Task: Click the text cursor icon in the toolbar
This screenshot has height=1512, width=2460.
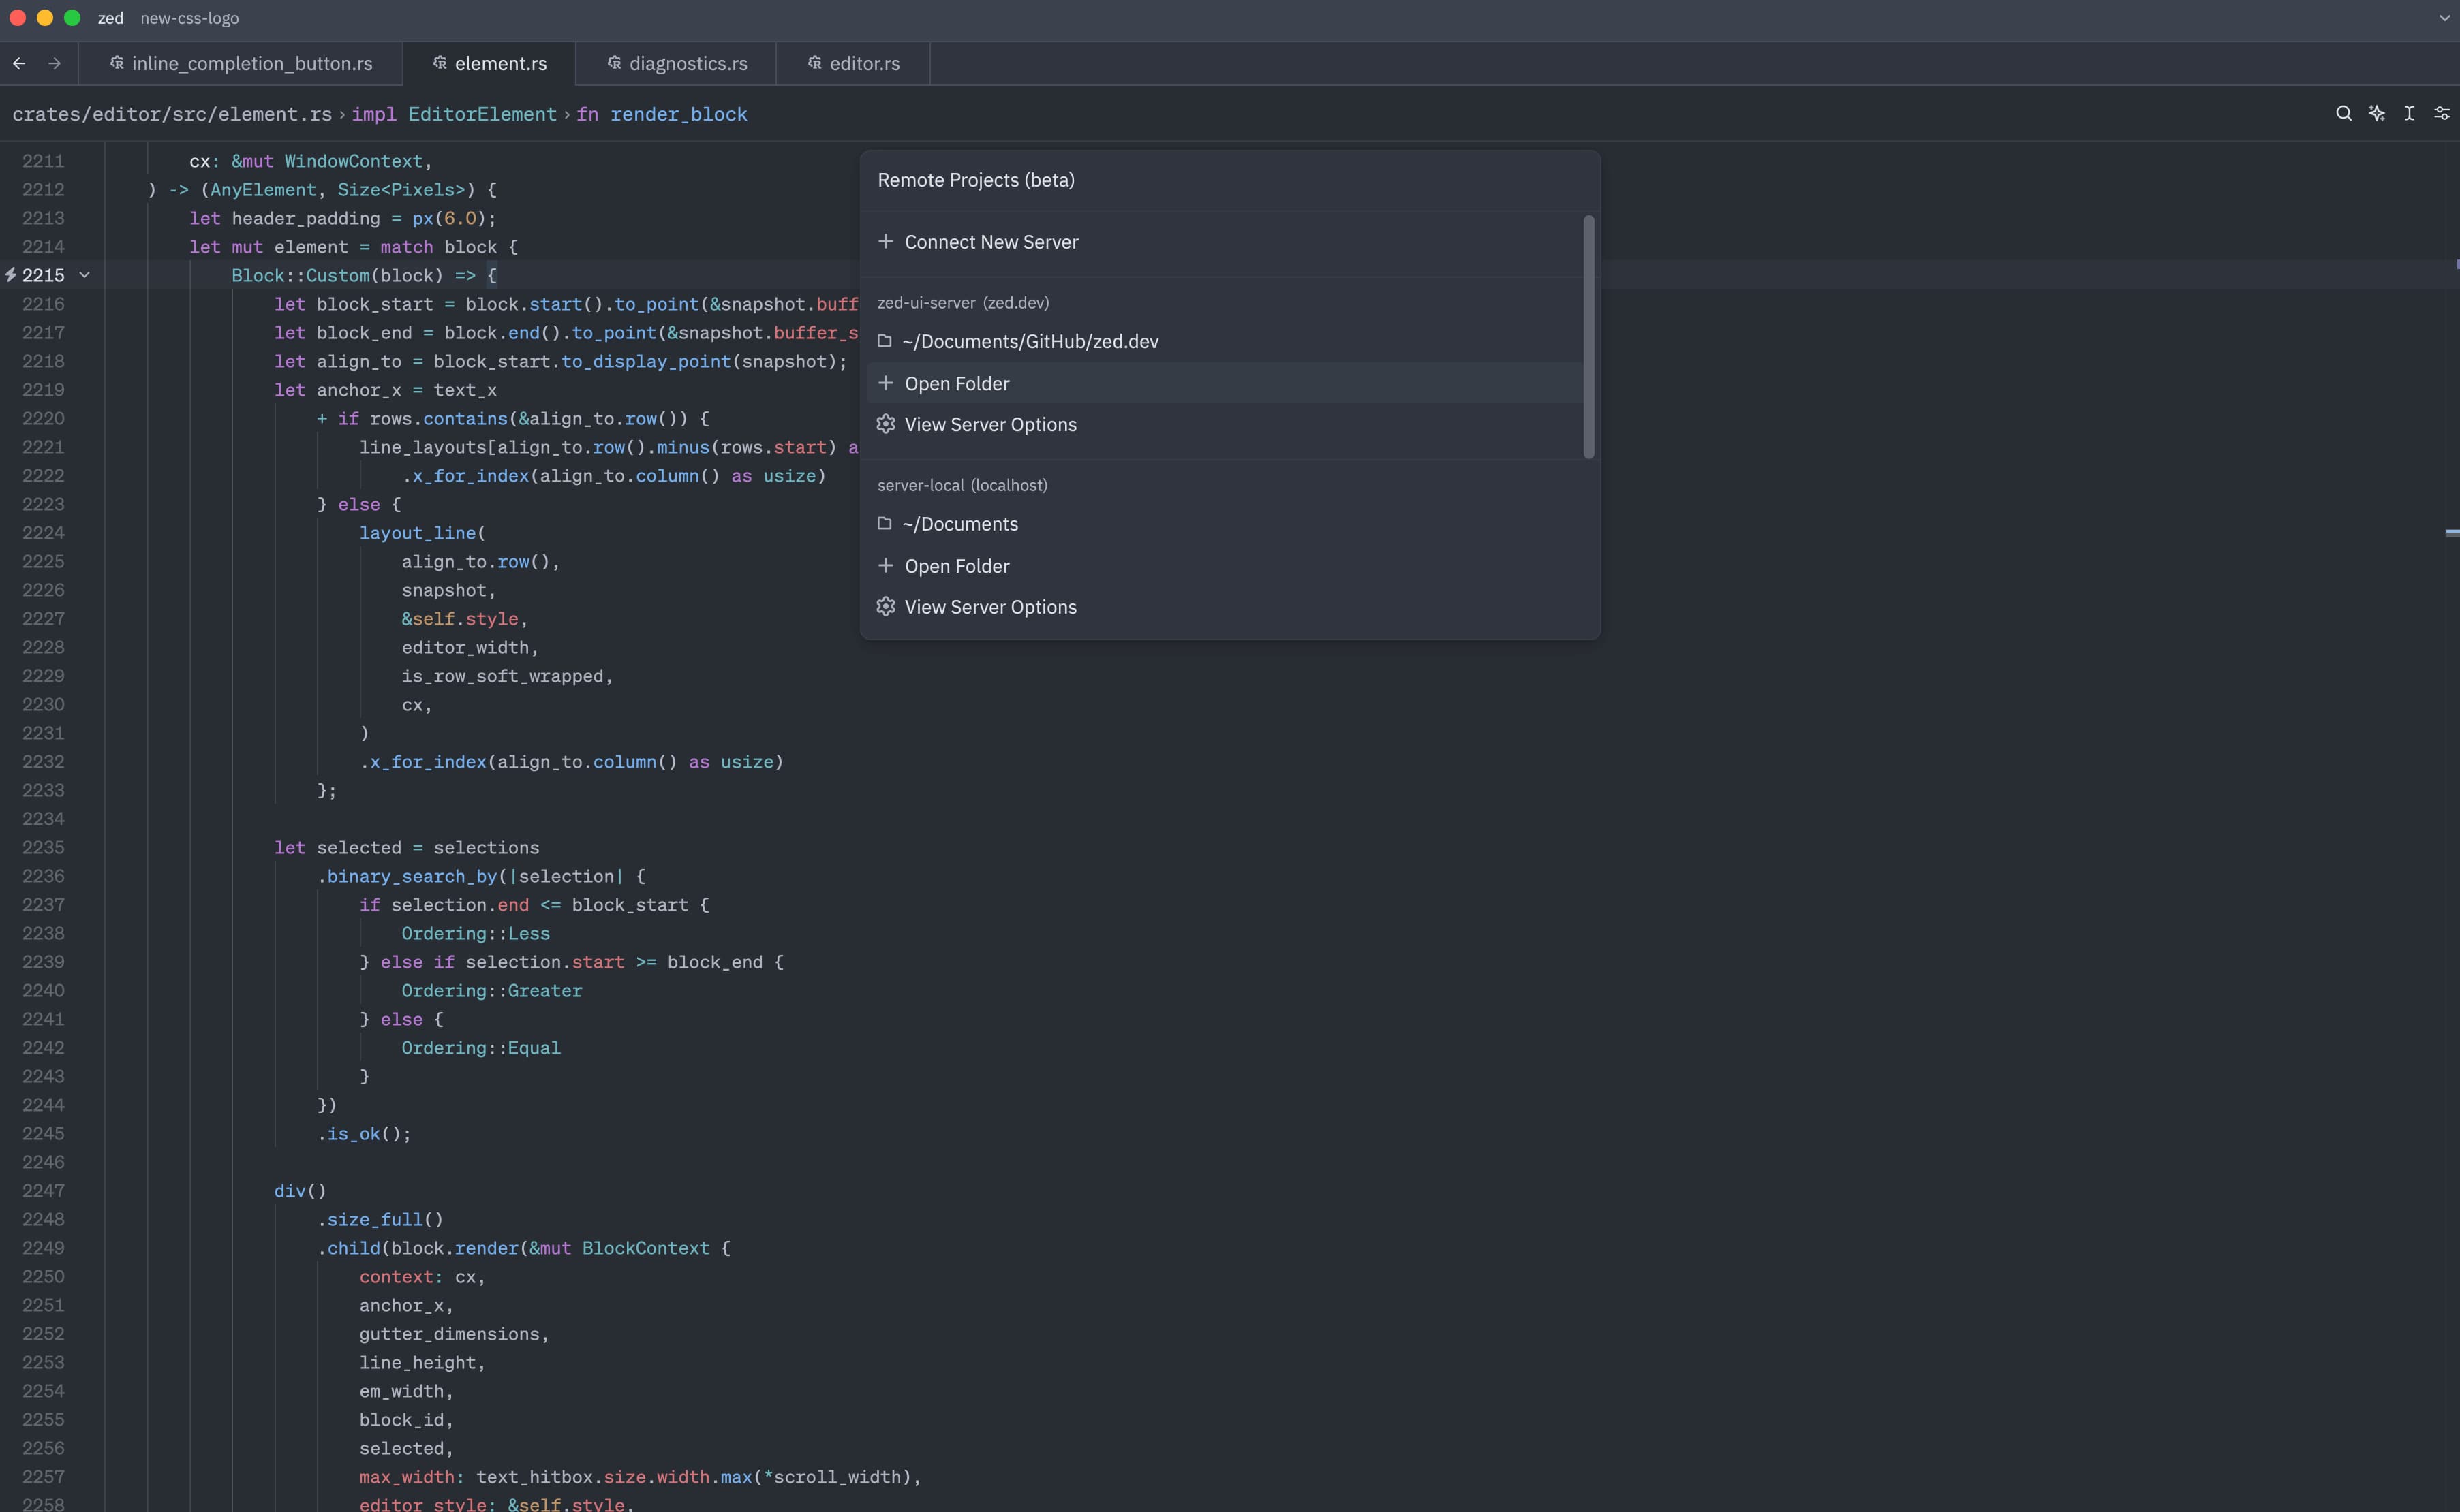Action: point(2409,113)
